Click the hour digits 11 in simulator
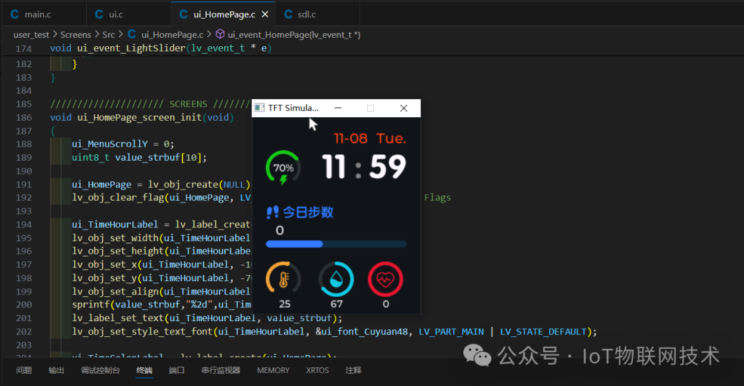Screen dimensions: 744x386 [333, 167]
